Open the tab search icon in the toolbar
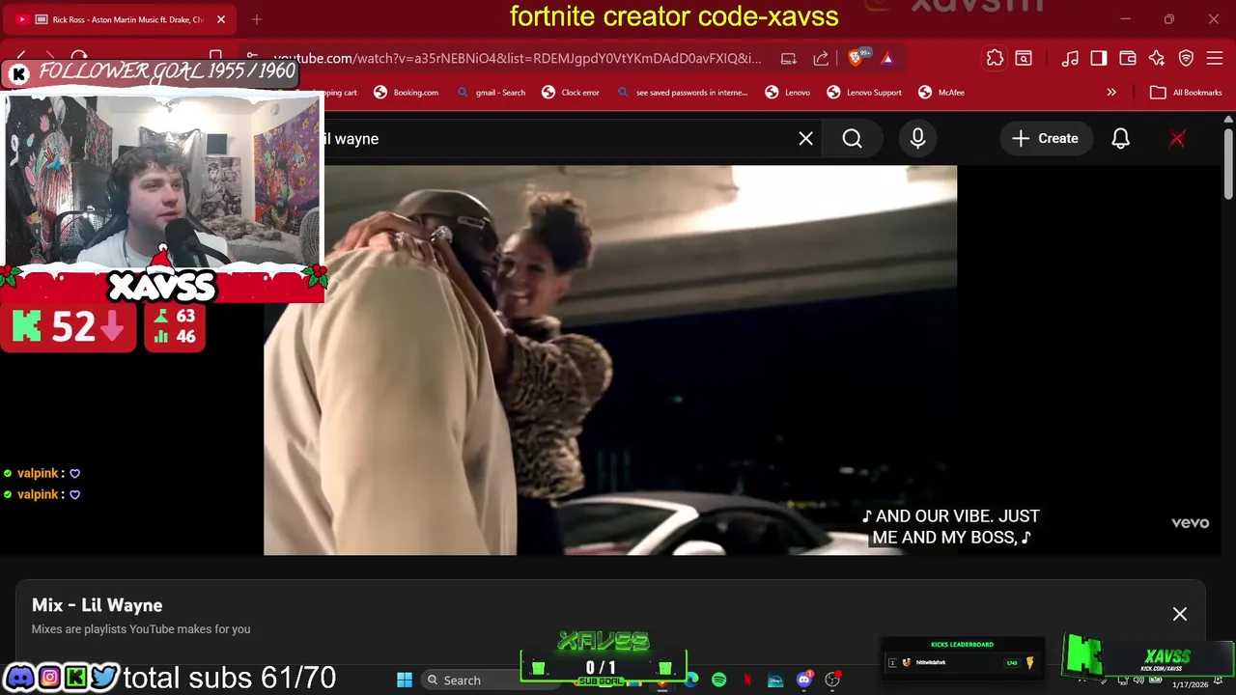The height and width of the screenshot is (695, 1236). pyautogui.click(x=1024, y=58)
